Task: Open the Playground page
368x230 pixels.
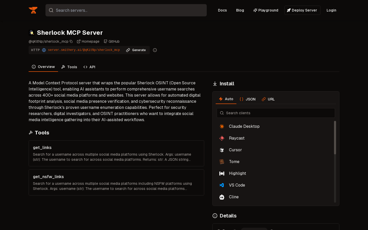Action: point(266,10)
